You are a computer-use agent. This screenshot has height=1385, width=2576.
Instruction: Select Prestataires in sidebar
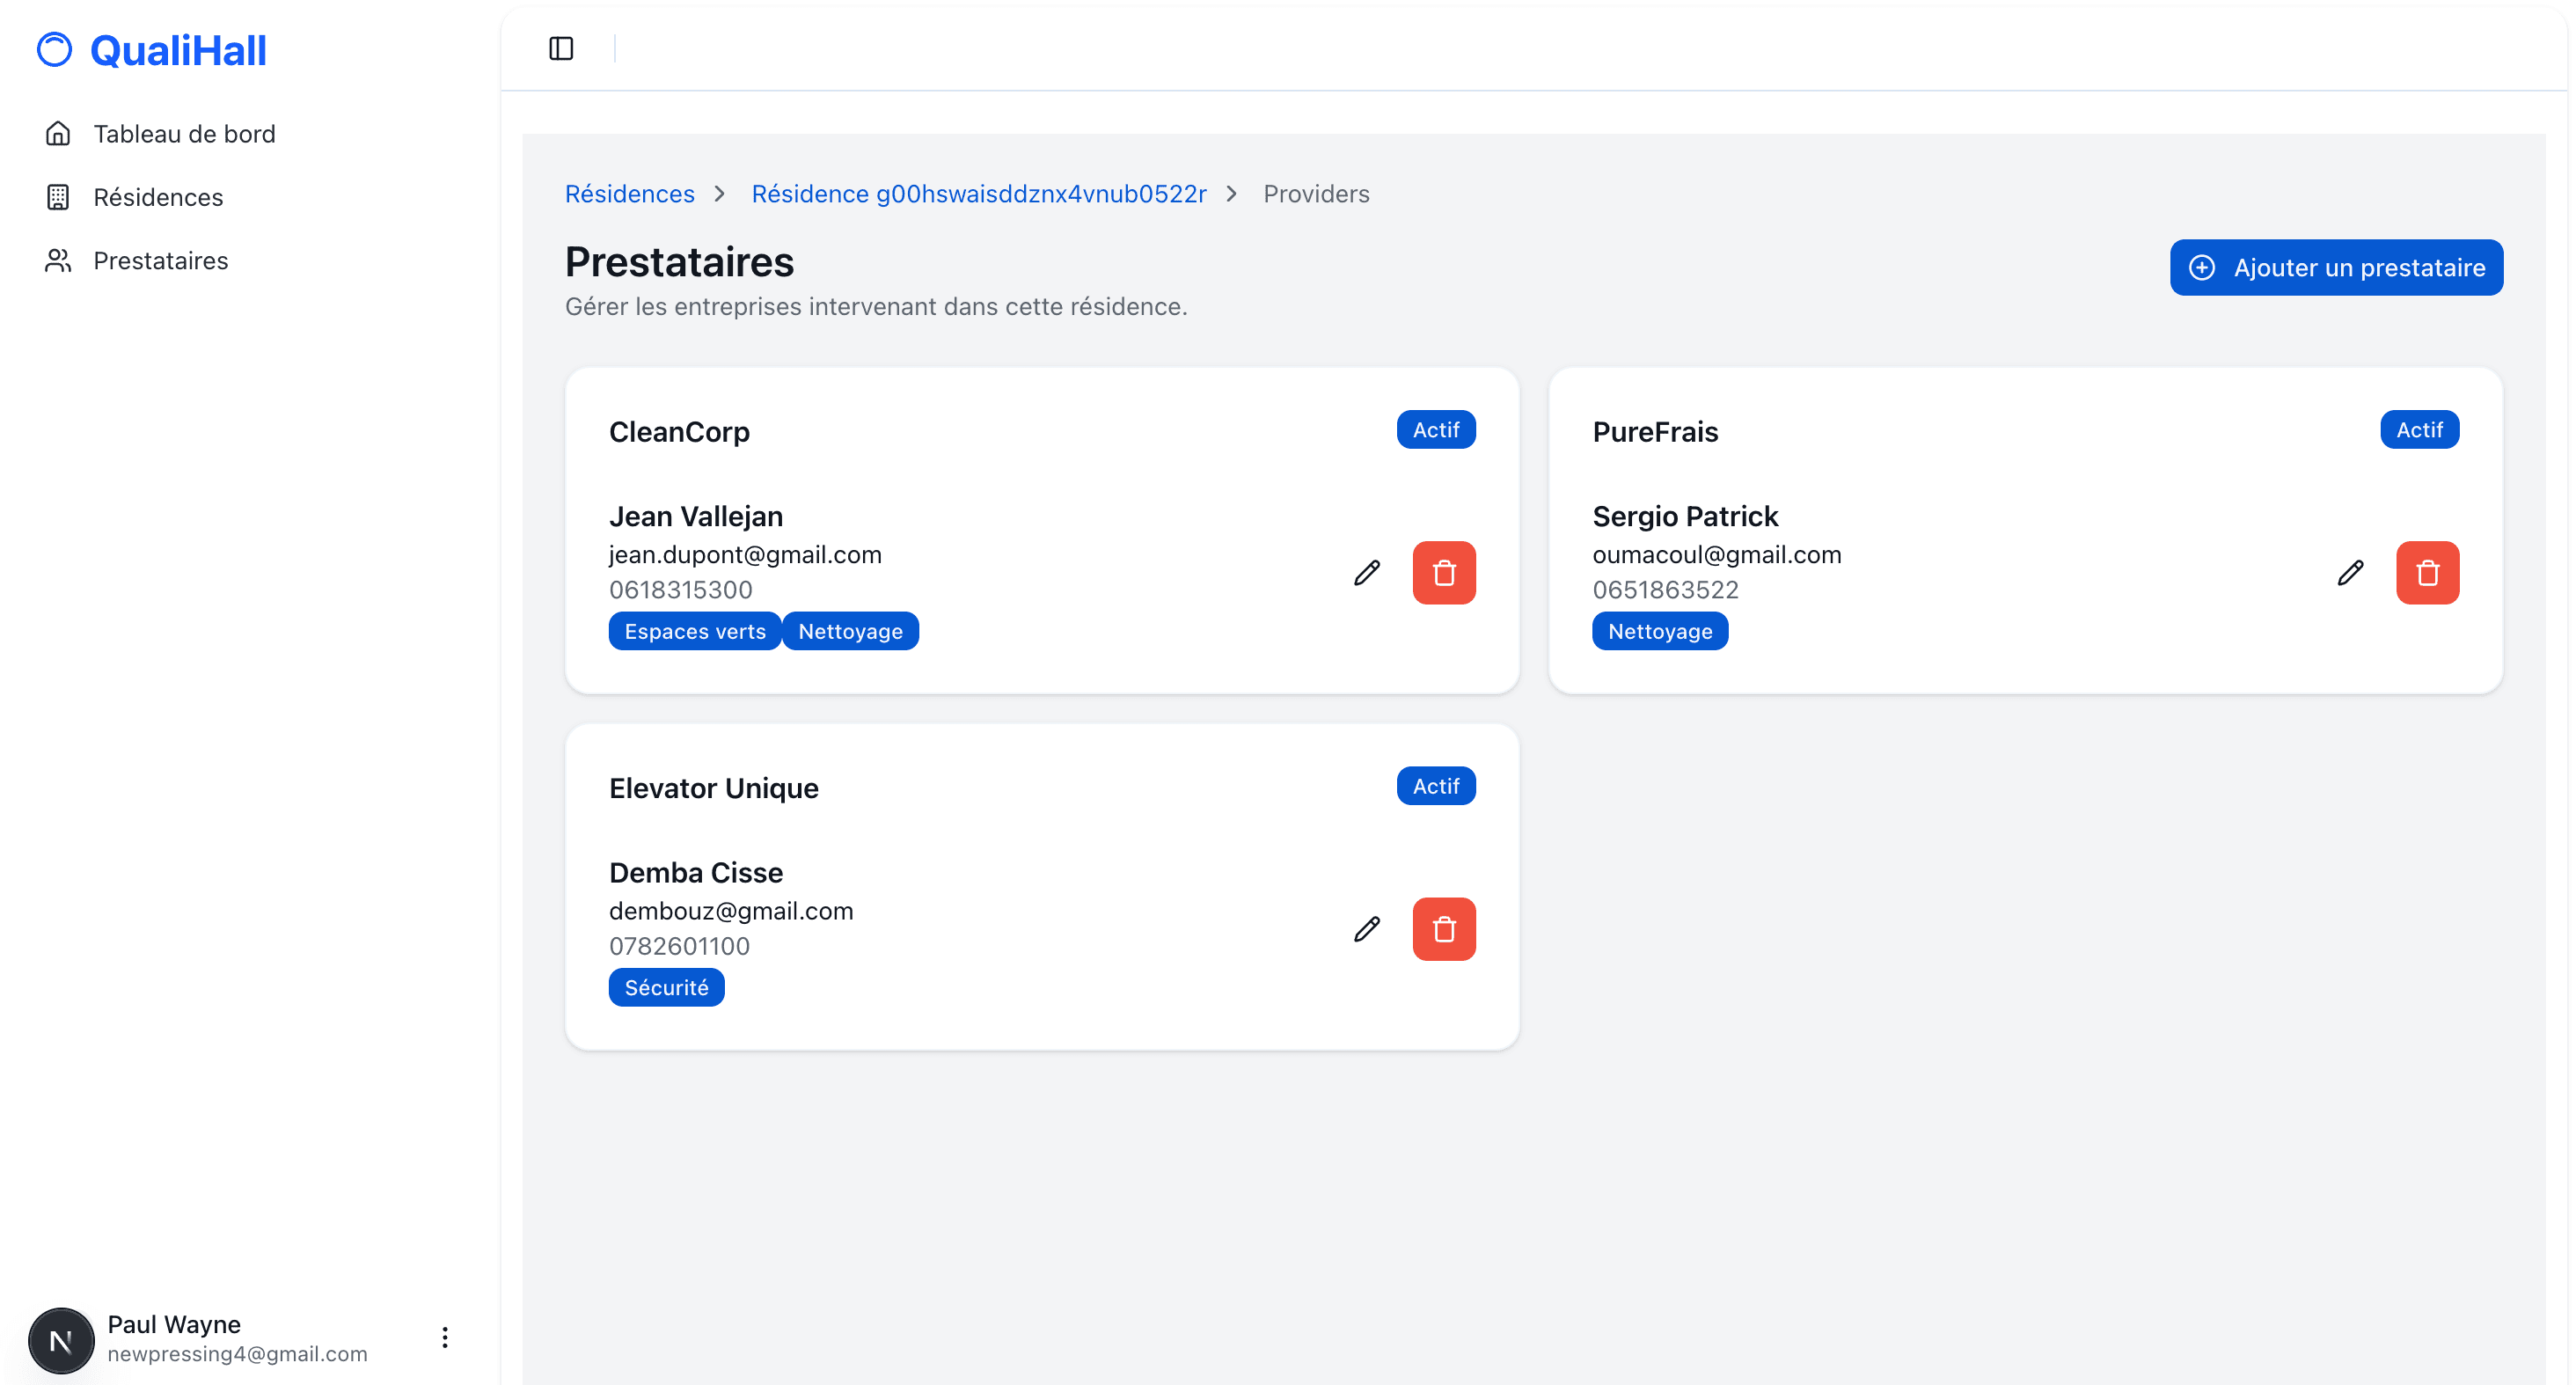(160, 261)
